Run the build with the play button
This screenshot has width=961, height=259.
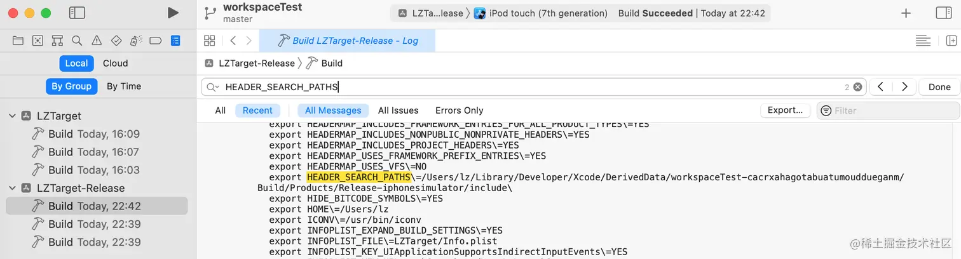pyautogui.click(x=173, y=13)
